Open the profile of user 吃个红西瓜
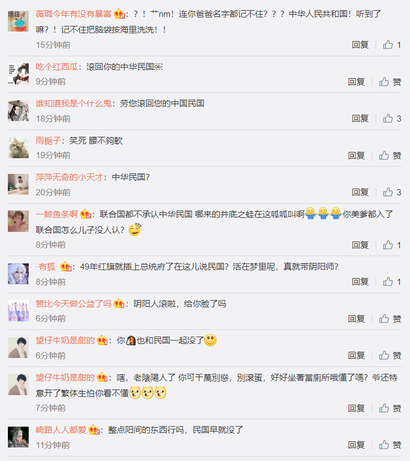 coord(57,67)
